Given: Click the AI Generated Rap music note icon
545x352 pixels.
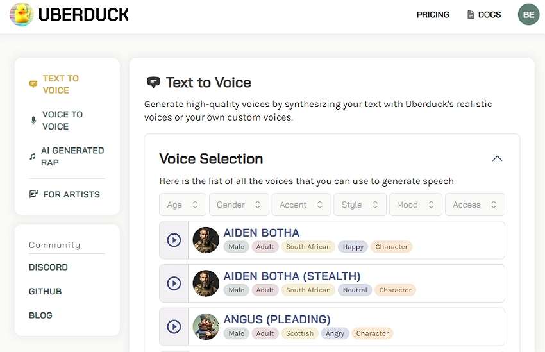Looking at the screenshot, I should point(33,156).
